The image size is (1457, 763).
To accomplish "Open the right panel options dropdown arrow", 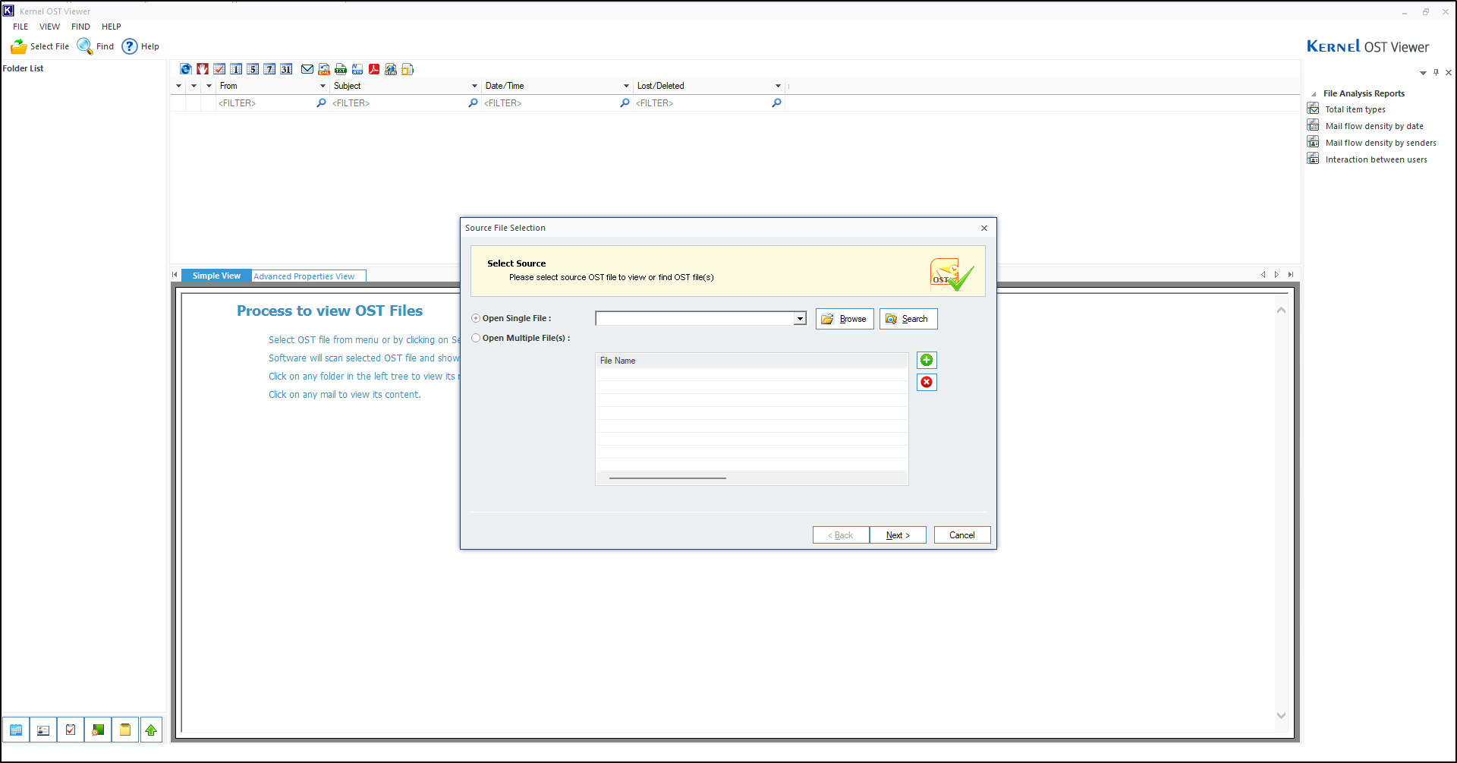I will coord(1423,73).
